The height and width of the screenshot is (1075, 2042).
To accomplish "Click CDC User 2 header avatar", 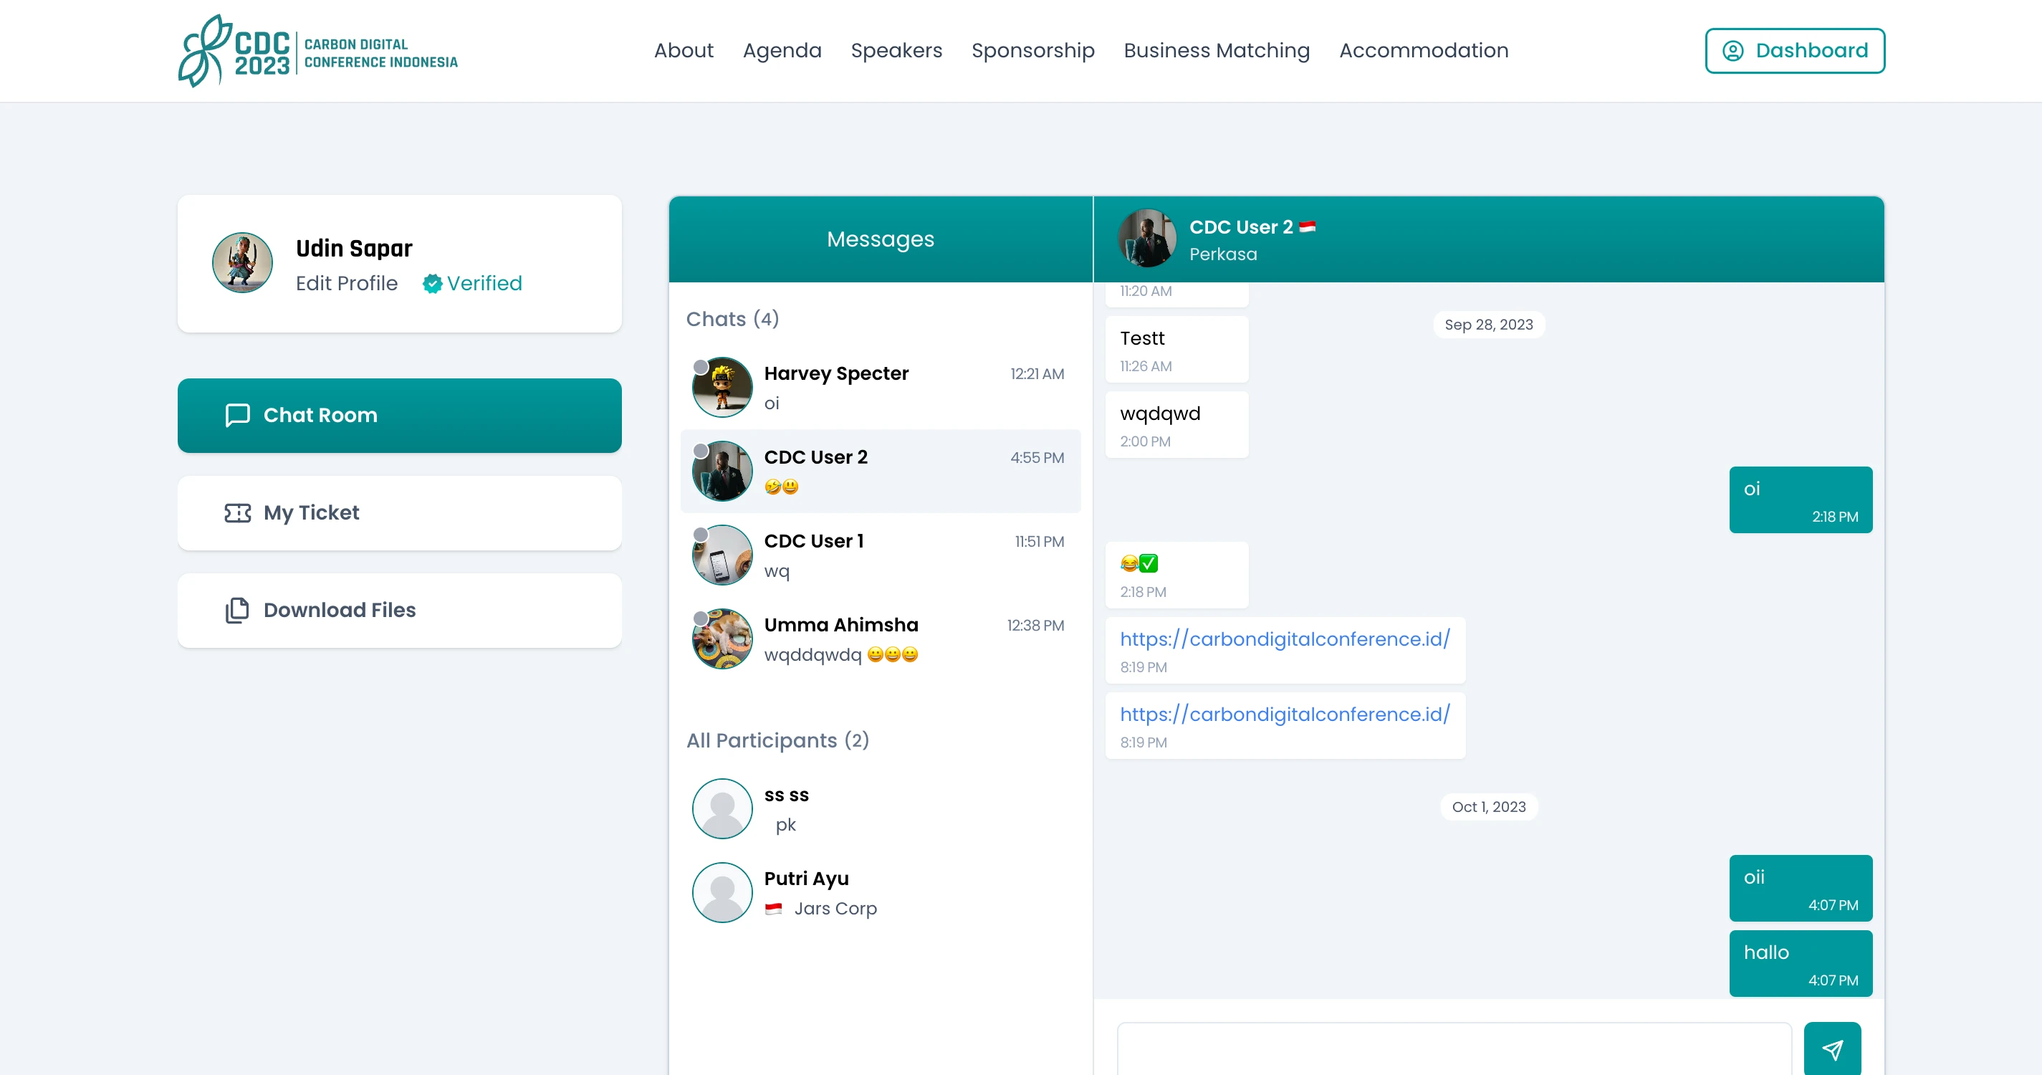I will 1146,239.
